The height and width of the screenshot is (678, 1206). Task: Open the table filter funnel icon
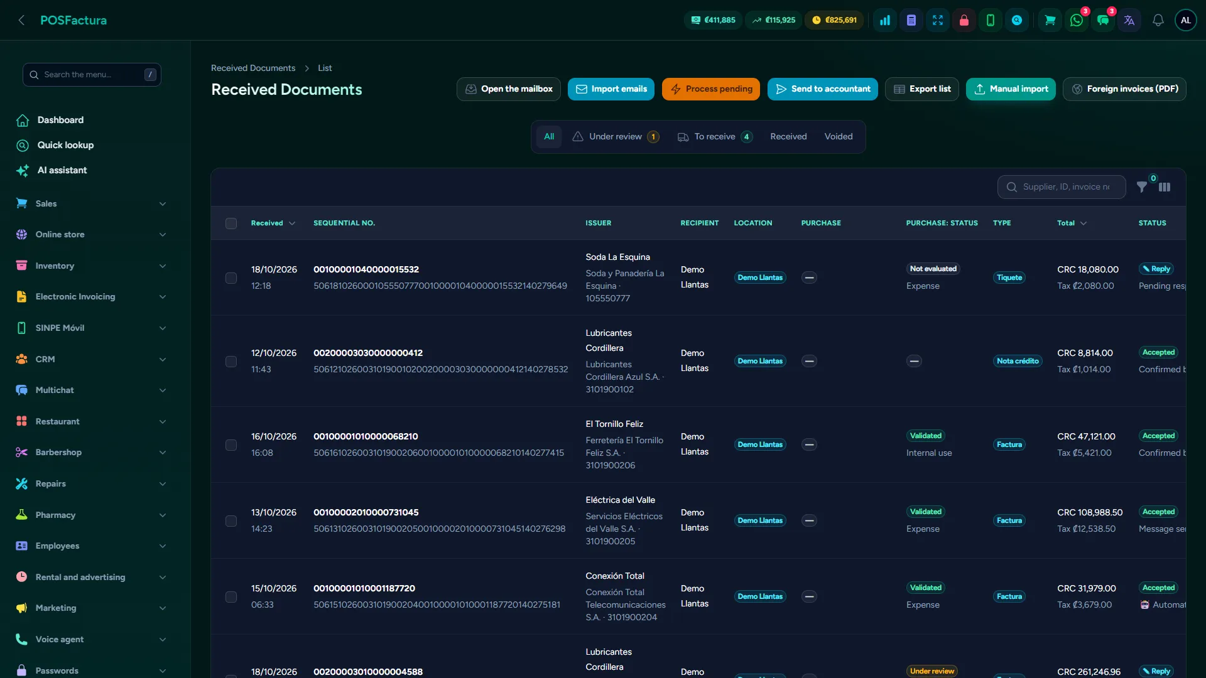pyautogui.click(x=1142, y=187)
